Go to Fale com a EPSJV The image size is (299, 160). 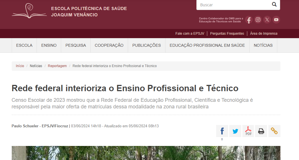click(x=190, y=34)
